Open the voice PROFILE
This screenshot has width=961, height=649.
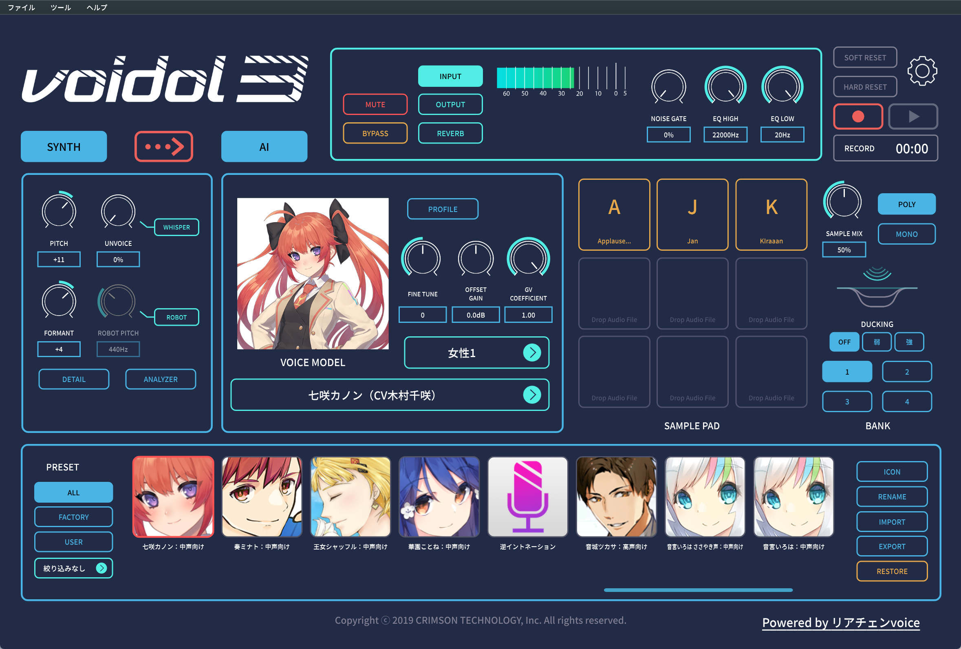tap(443, 209)
